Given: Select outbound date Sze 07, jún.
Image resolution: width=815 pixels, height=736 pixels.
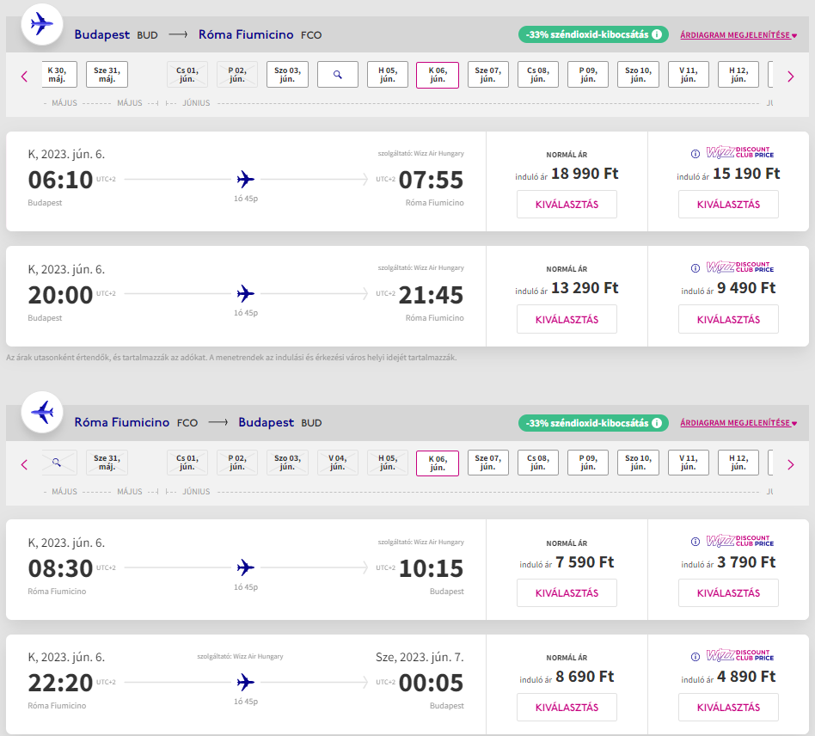Looking at the screenshot, I should tap(488, 74).
